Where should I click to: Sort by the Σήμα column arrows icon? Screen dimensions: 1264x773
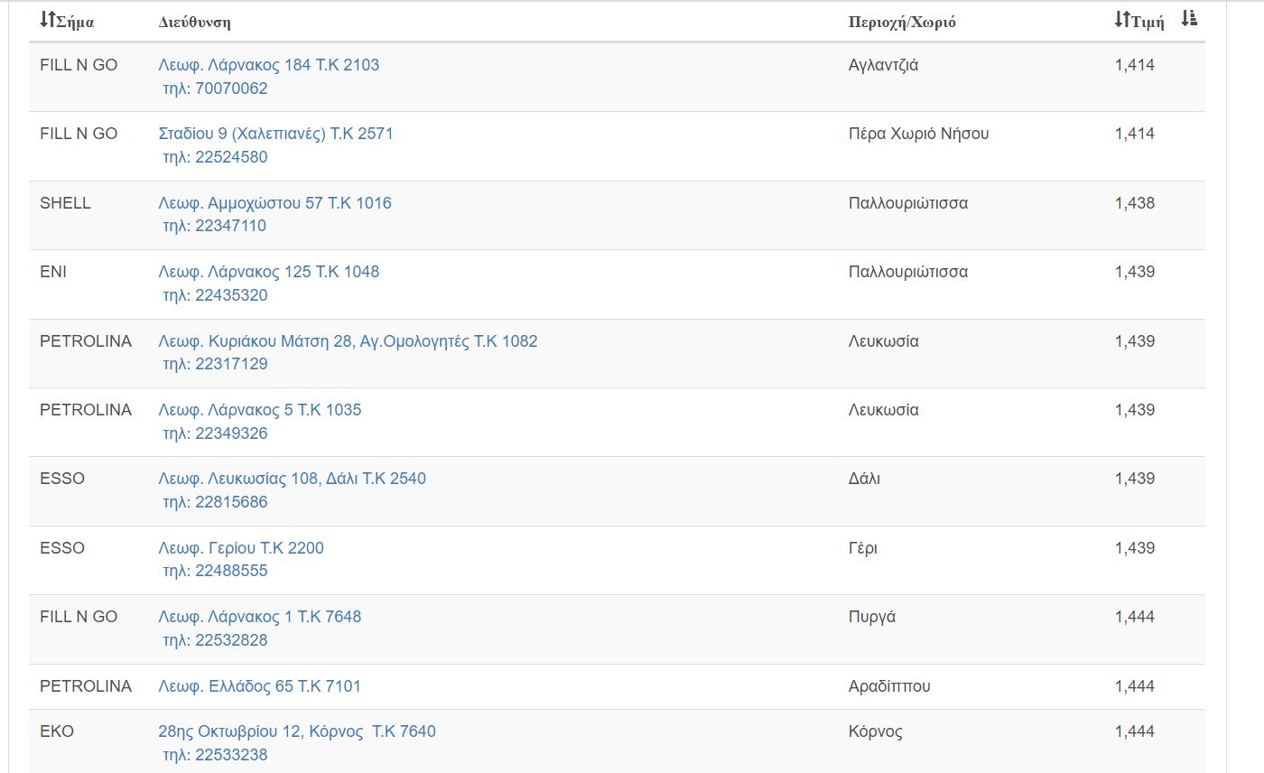(48, 20)
